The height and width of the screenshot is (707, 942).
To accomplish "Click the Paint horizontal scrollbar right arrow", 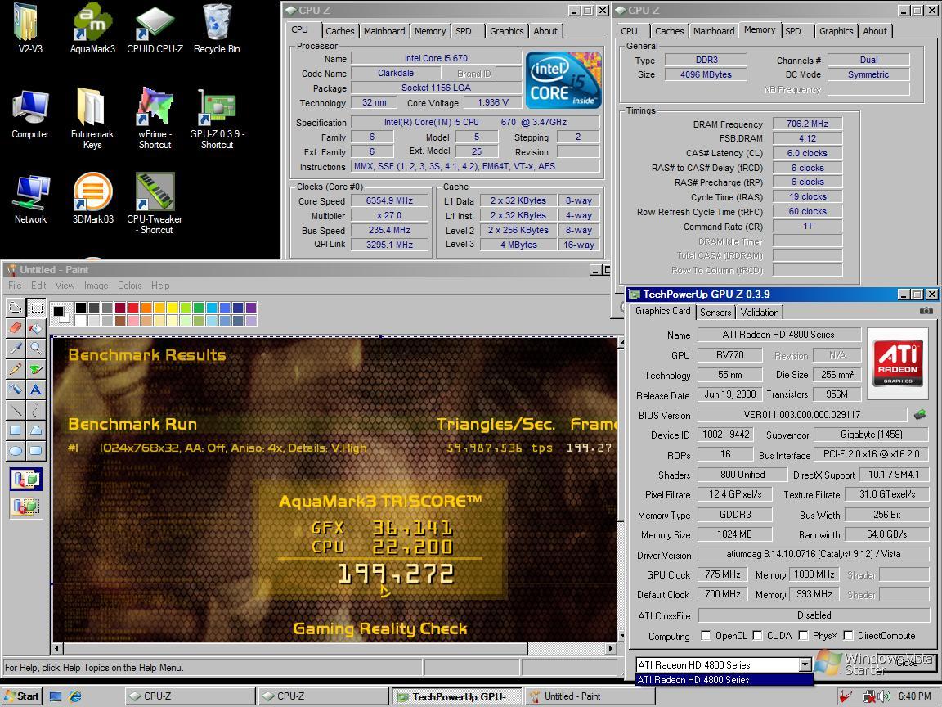I will [610, 649].
